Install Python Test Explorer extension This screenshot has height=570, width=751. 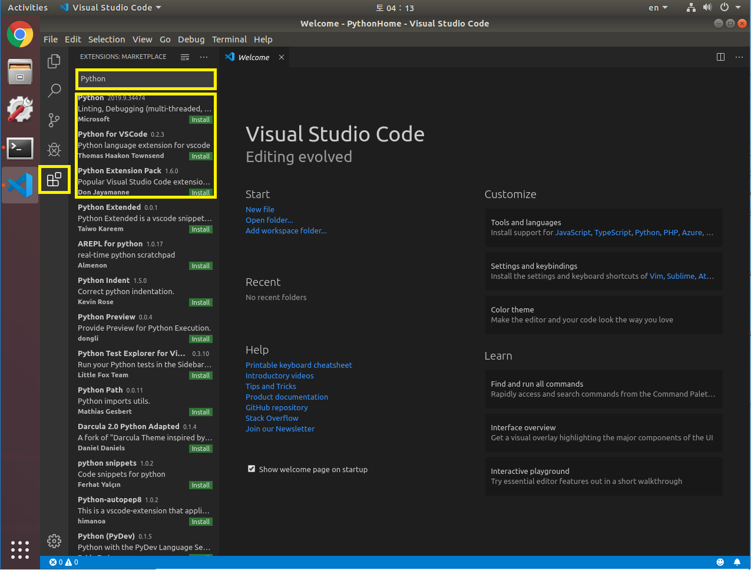point(201,375)
